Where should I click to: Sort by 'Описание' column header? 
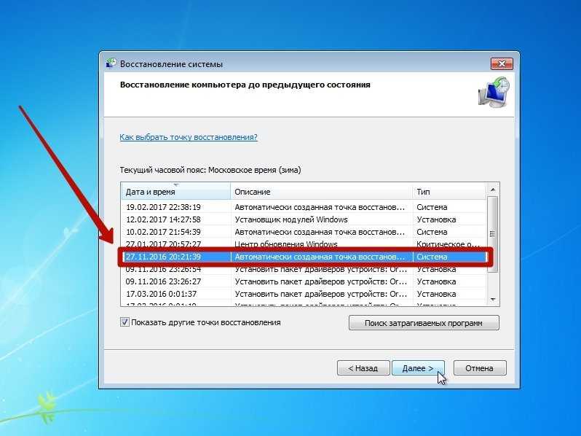[321, 192]
